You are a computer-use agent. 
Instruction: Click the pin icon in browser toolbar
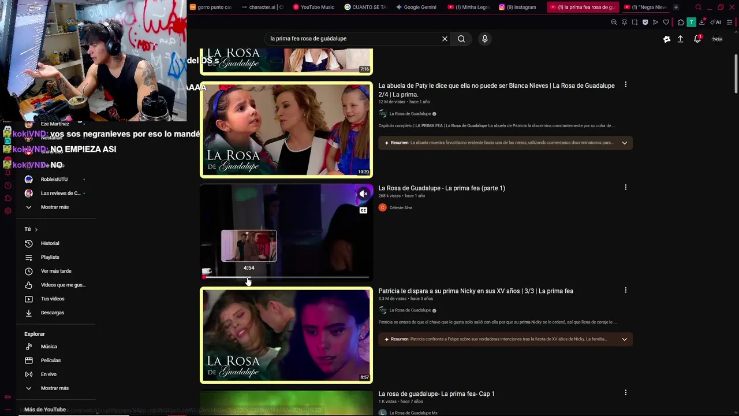click(624, 22)
